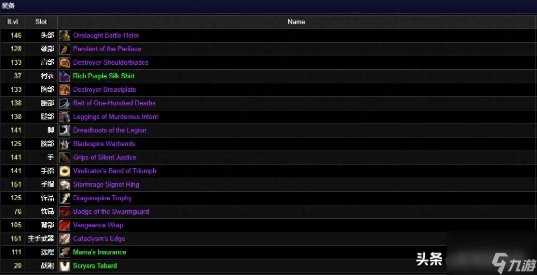
Task: Click the Vengeance Wrap cloak icon
Action: point(64,225)
